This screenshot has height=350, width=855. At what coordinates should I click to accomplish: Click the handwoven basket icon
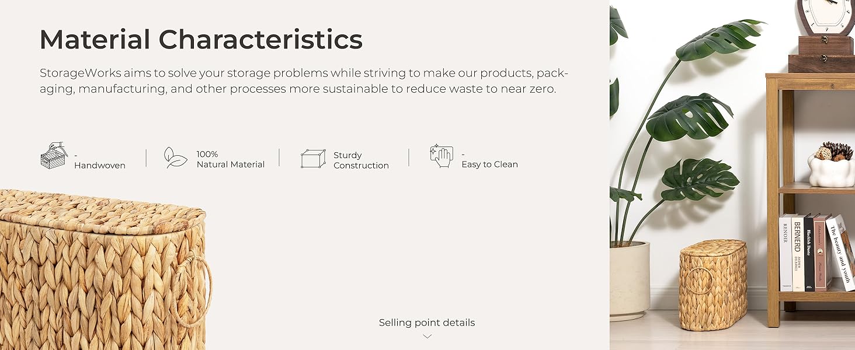click(53, 156)
